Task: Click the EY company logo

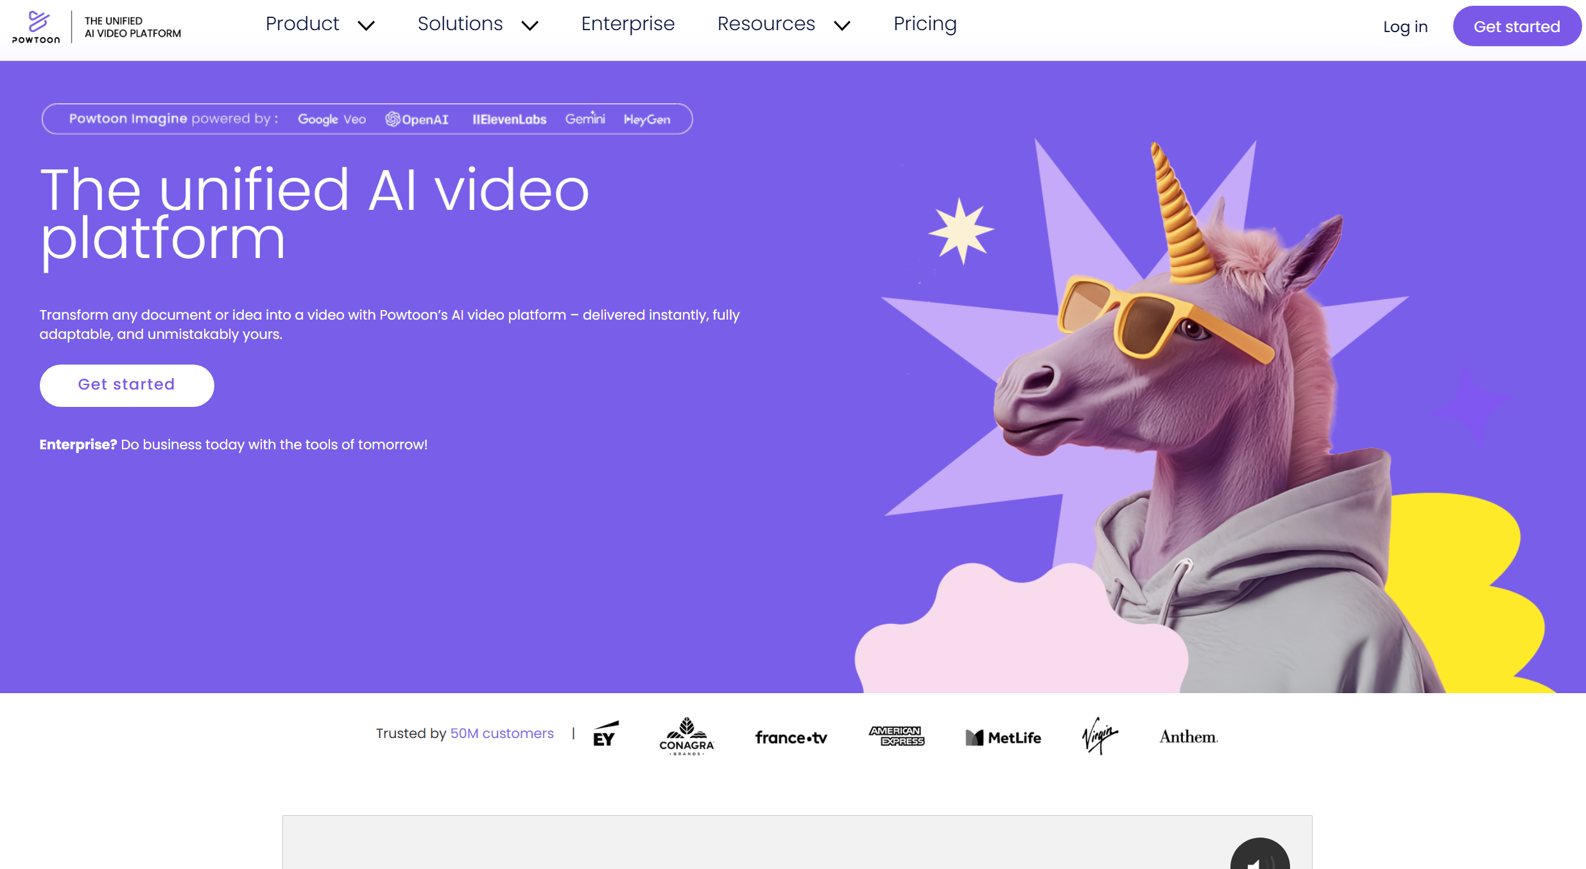Action: [605, 734]
